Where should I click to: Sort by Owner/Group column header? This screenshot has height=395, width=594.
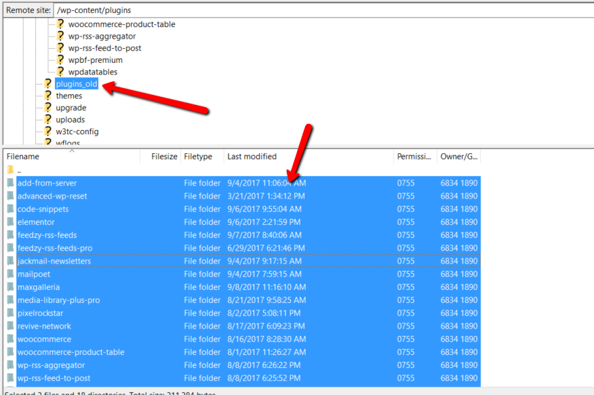point(459,157)
